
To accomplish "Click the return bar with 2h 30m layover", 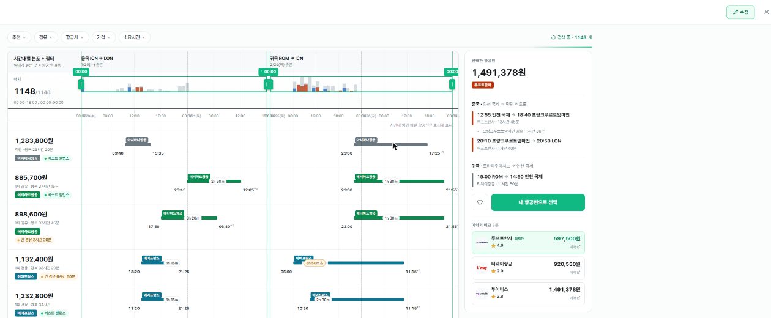I will 358,300.
